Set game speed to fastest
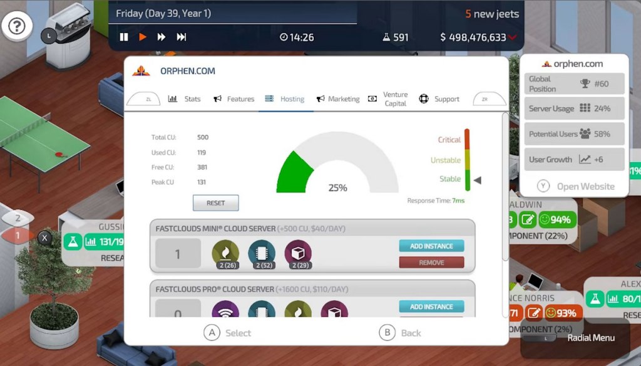 pos(182,38)
